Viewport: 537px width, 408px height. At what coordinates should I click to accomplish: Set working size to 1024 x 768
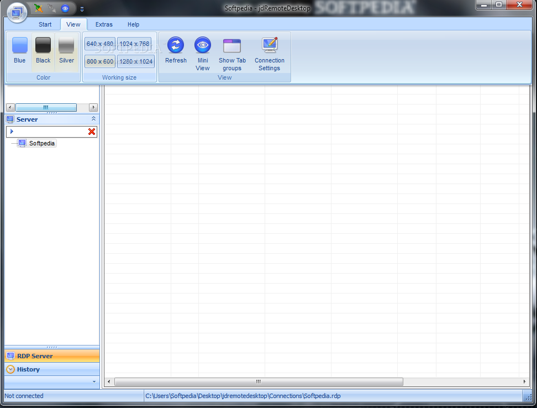[134, 44]
